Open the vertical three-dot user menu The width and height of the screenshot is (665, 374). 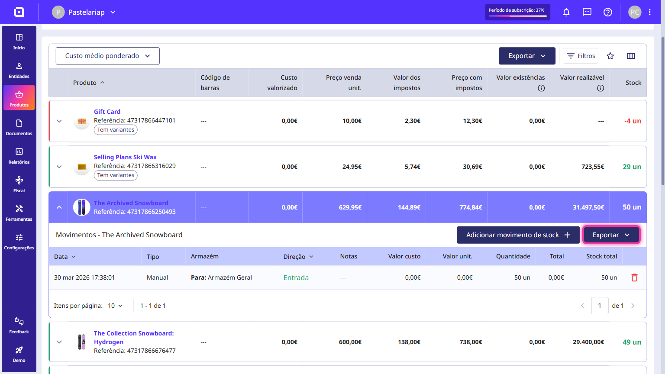[650, 12]
